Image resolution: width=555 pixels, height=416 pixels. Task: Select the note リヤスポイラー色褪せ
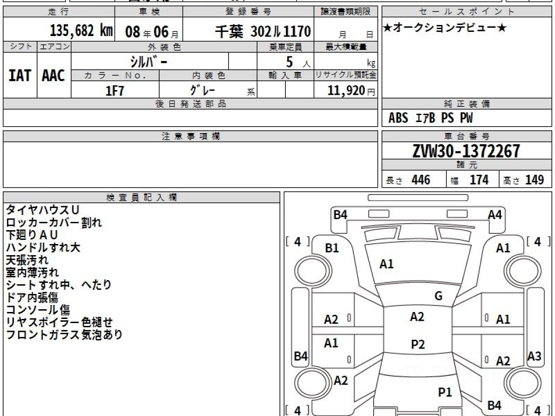tap(59, 322)
